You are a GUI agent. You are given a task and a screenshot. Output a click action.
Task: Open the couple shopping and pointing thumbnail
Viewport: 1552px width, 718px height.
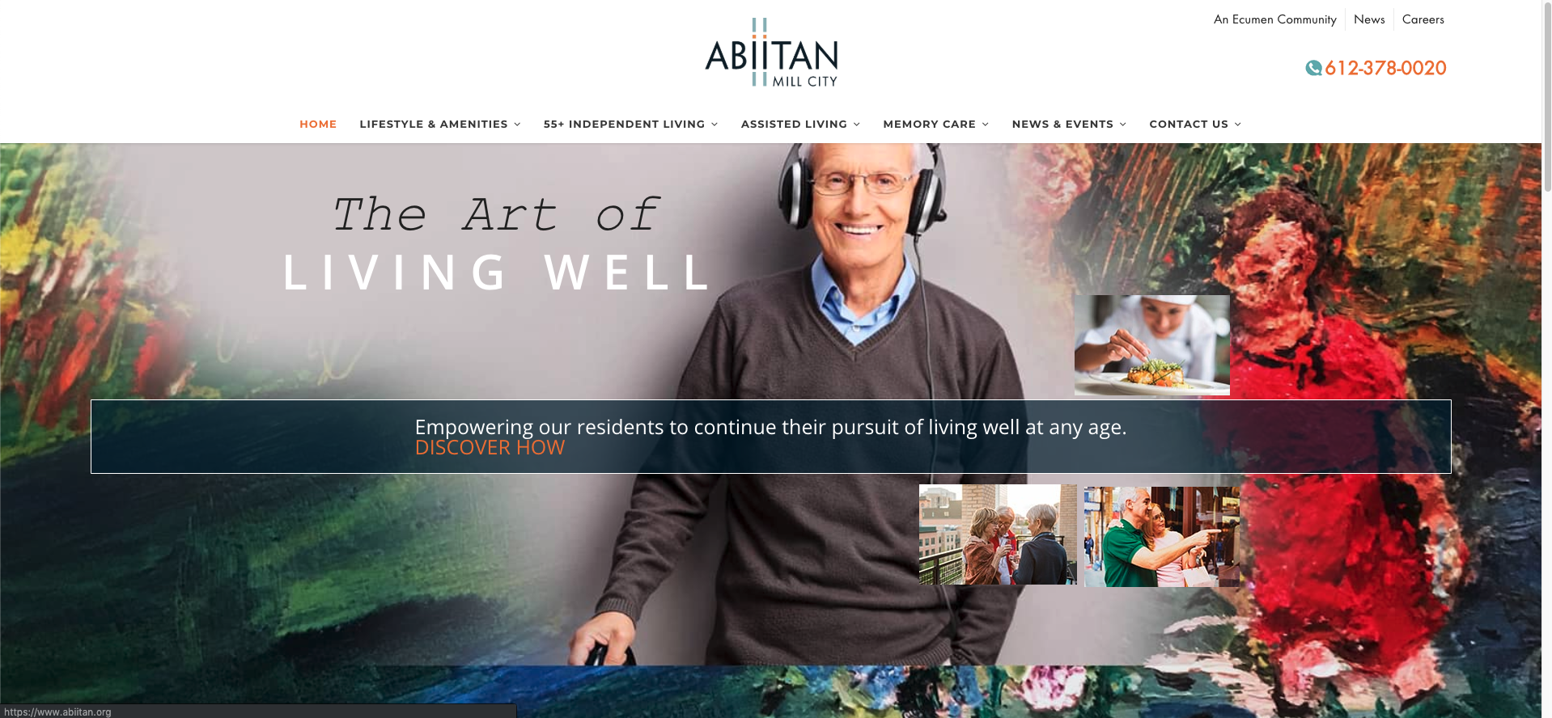(1161, 537)
